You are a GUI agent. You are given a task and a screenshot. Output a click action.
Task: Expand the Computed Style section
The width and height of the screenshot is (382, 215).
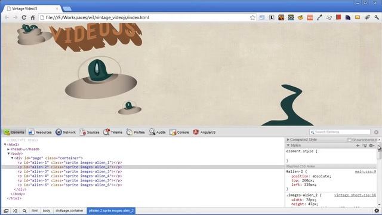point(288,140)
